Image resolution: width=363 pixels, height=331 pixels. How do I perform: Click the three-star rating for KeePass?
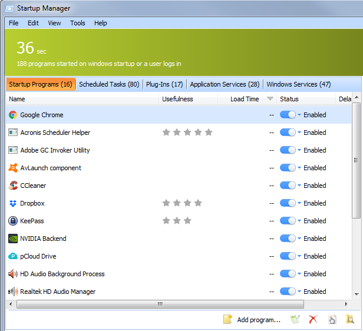click(x=177, y=221)
